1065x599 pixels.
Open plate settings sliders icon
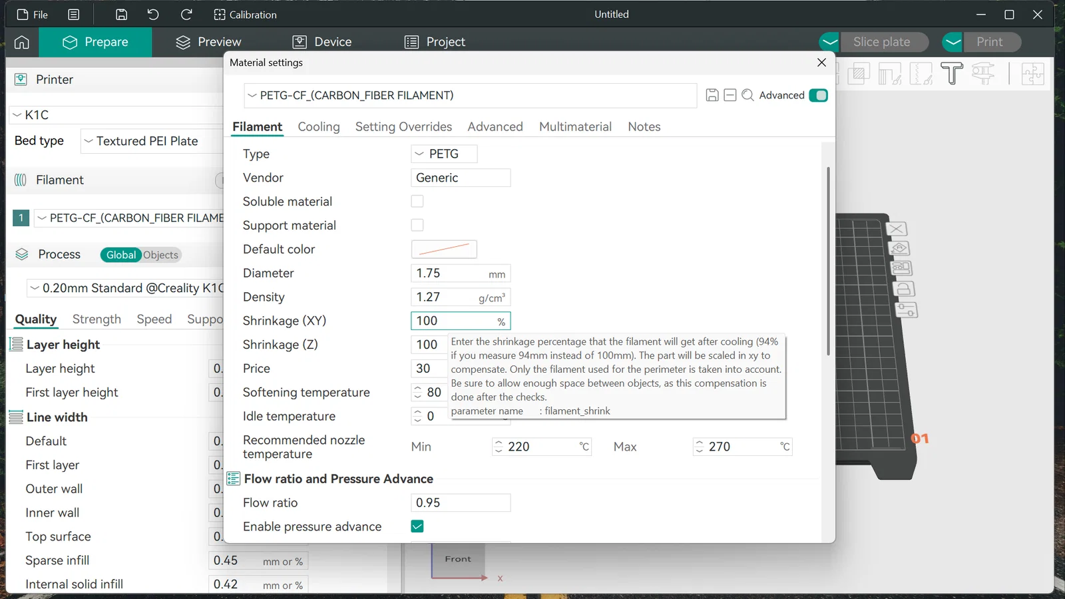(907, 309)
